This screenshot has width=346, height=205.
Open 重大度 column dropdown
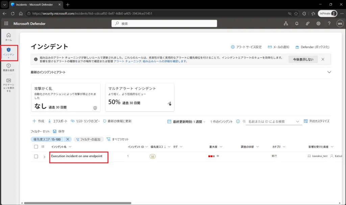(x=221, y=147)
